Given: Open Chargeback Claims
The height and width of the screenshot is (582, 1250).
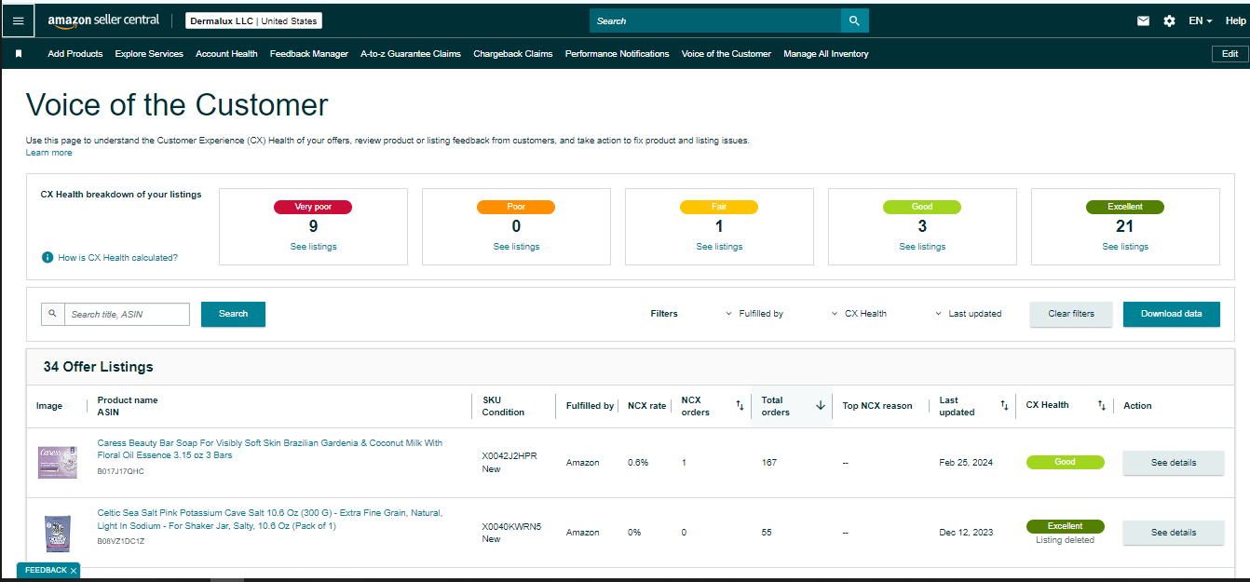Looking at the screenshot, I should tap(513, 54).
